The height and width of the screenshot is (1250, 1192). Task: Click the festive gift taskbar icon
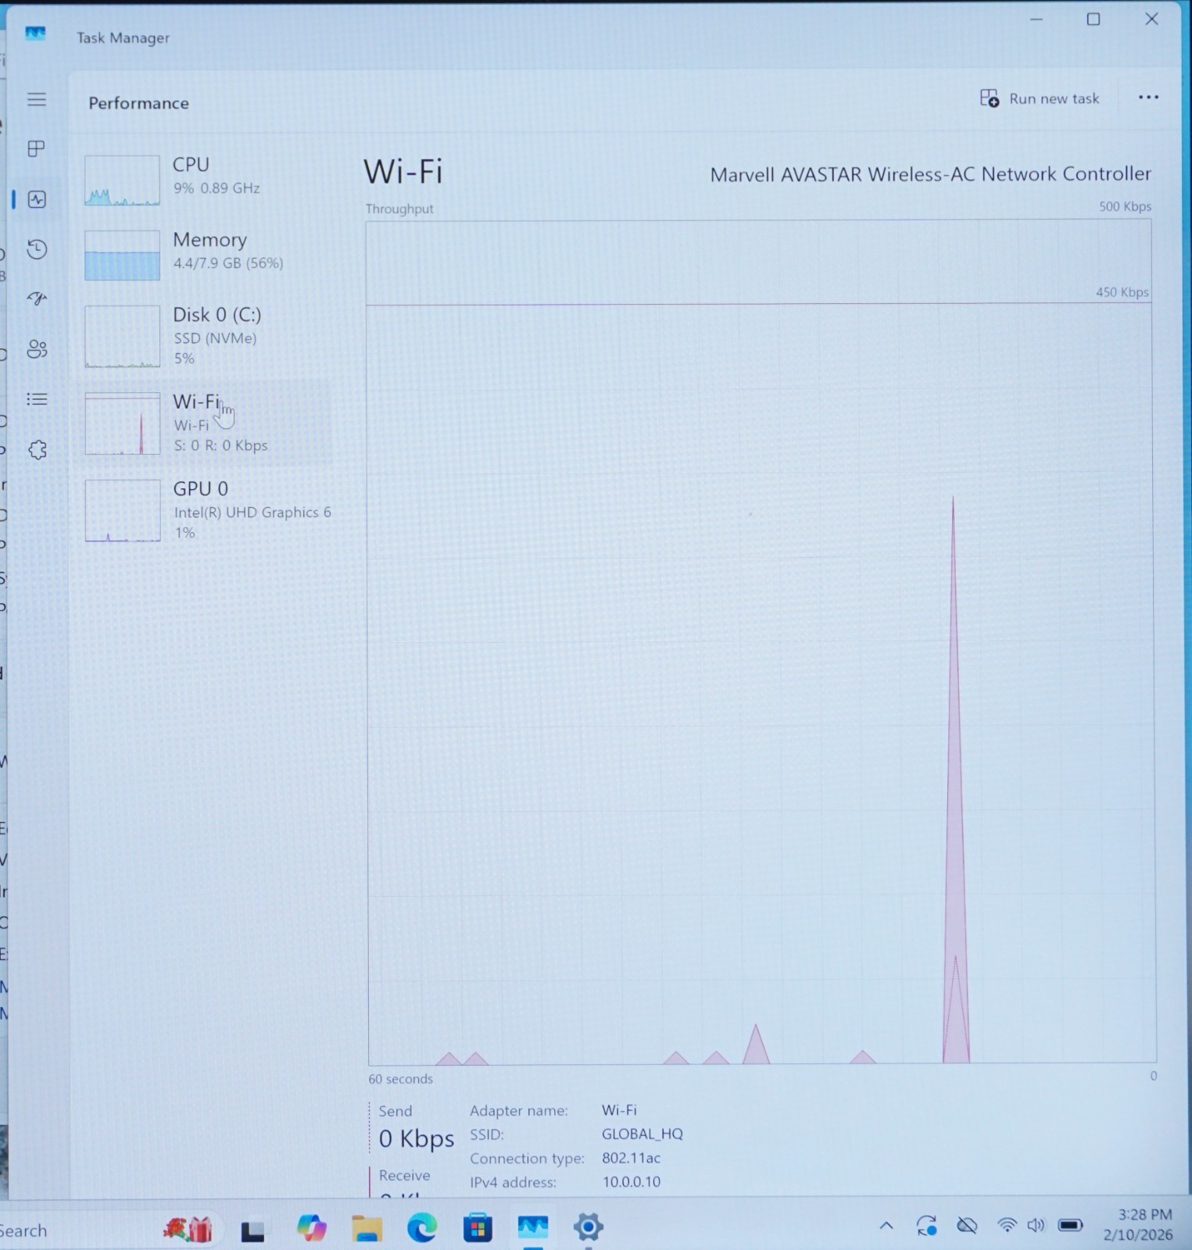188,1230
